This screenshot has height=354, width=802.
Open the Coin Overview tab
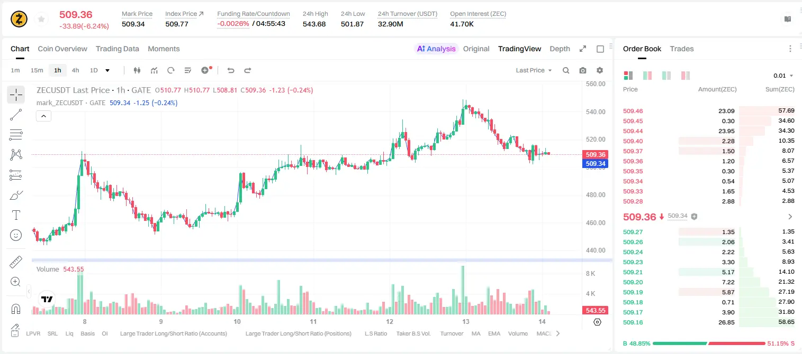[62, 49]
